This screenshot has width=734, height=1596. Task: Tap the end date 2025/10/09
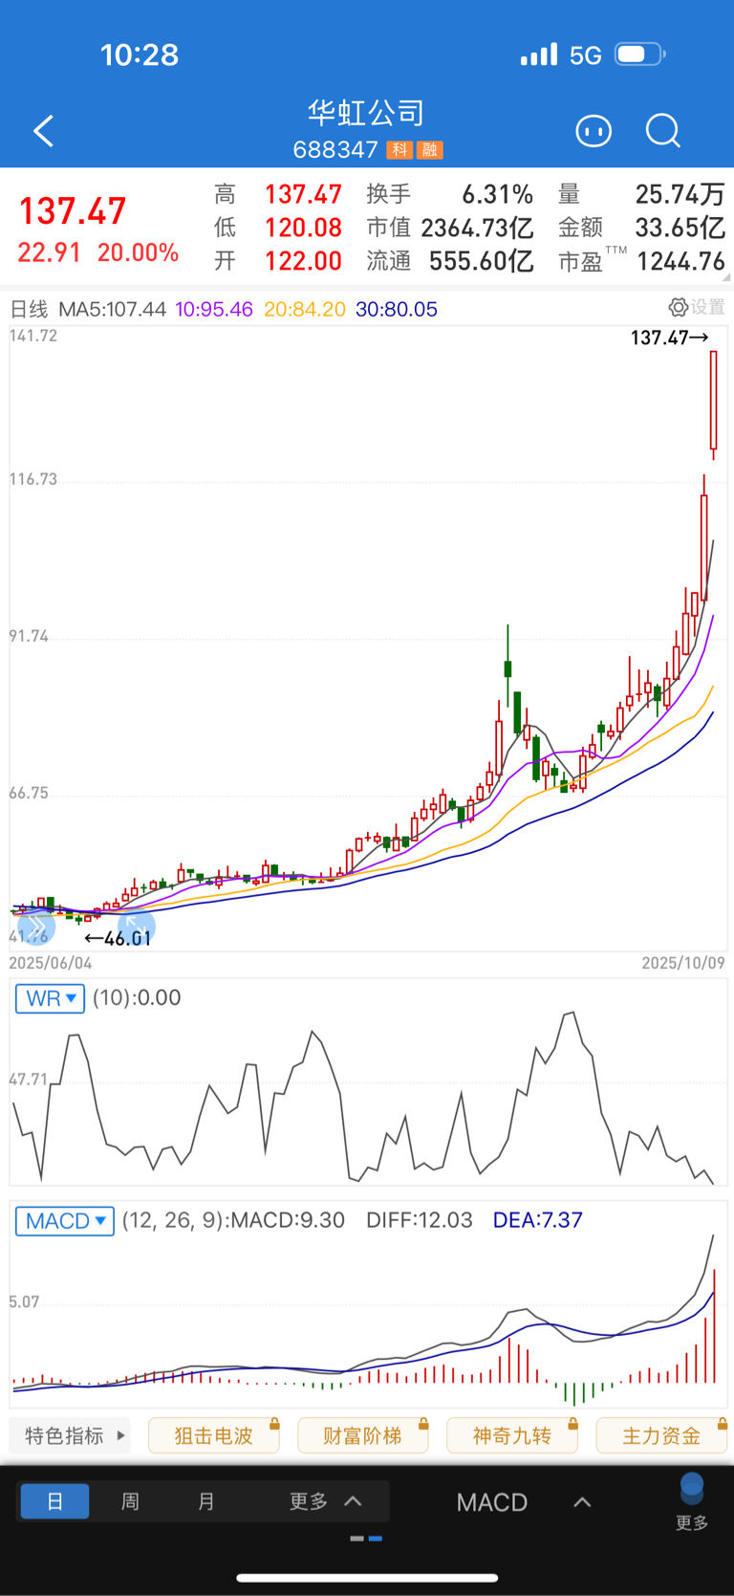coord(683,963)
